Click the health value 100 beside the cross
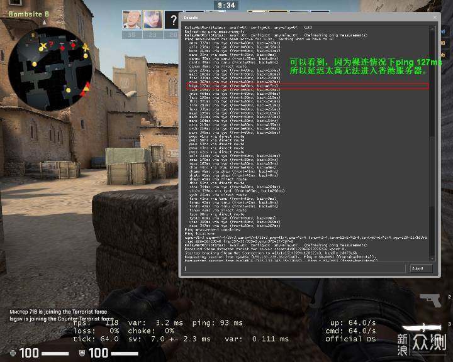Image resolution: width=453 pixels, height=362 pixels. (x=29, y=353)
